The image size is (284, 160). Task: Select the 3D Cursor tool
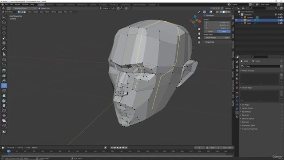pyautogui.click(x=4, y=23)
